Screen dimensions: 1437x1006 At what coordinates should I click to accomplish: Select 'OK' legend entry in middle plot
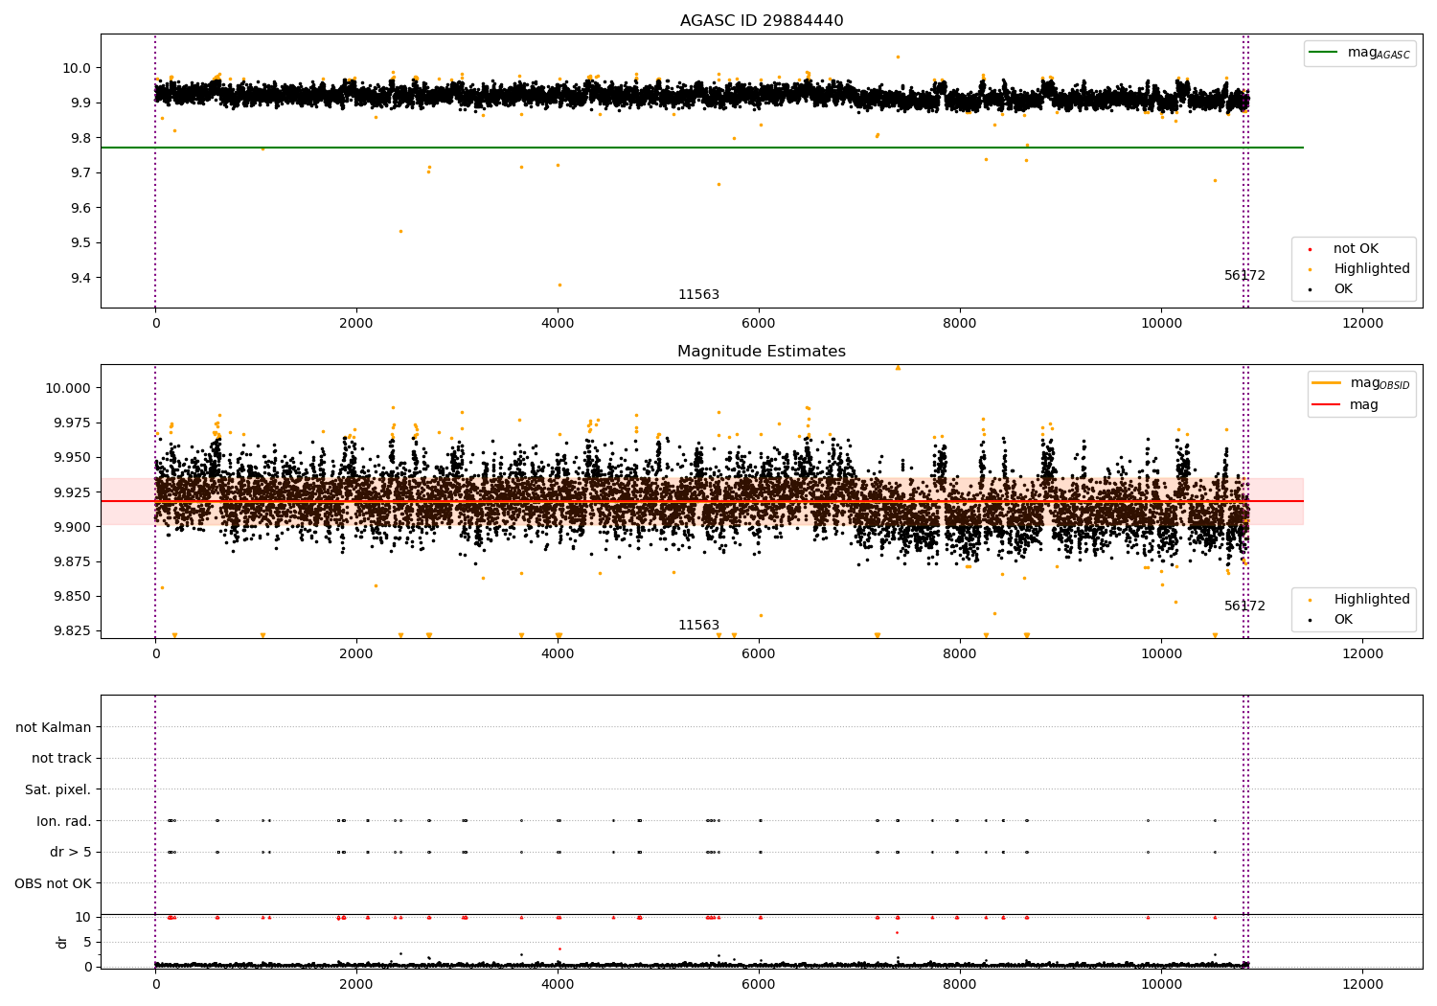pyautogui.click(x=1342, y=620)
